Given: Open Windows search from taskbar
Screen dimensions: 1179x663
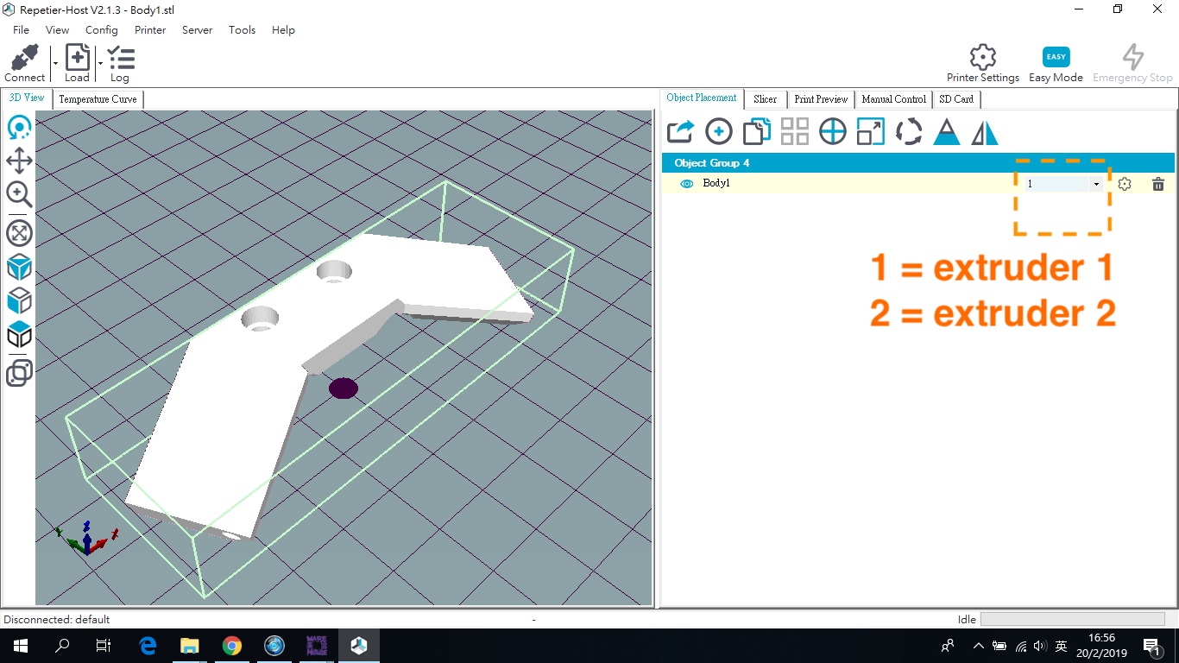Looking at the screenshot, I should coord(62,646).
